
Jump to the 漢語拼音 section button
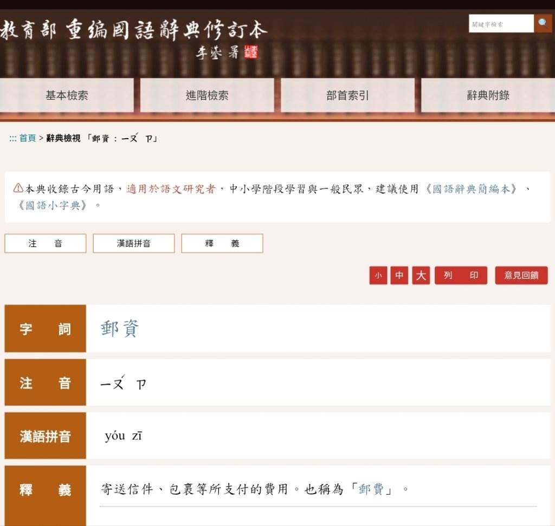tap(134, 243)
